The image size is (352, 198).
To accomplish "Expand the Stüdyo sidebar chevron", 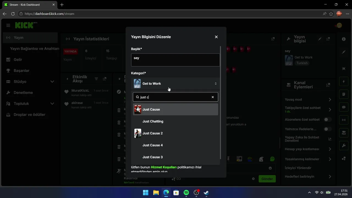I will click(x=52, y=82).
